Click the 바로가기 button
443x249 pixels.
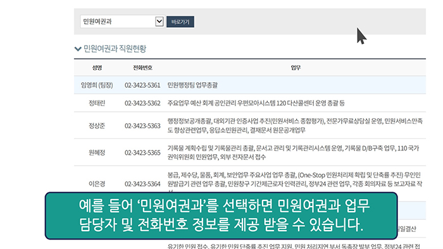(x=180, y=21)
